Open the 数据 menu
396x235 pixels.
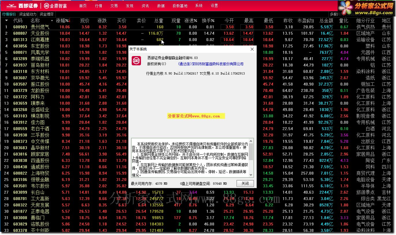tap(161, 6)
